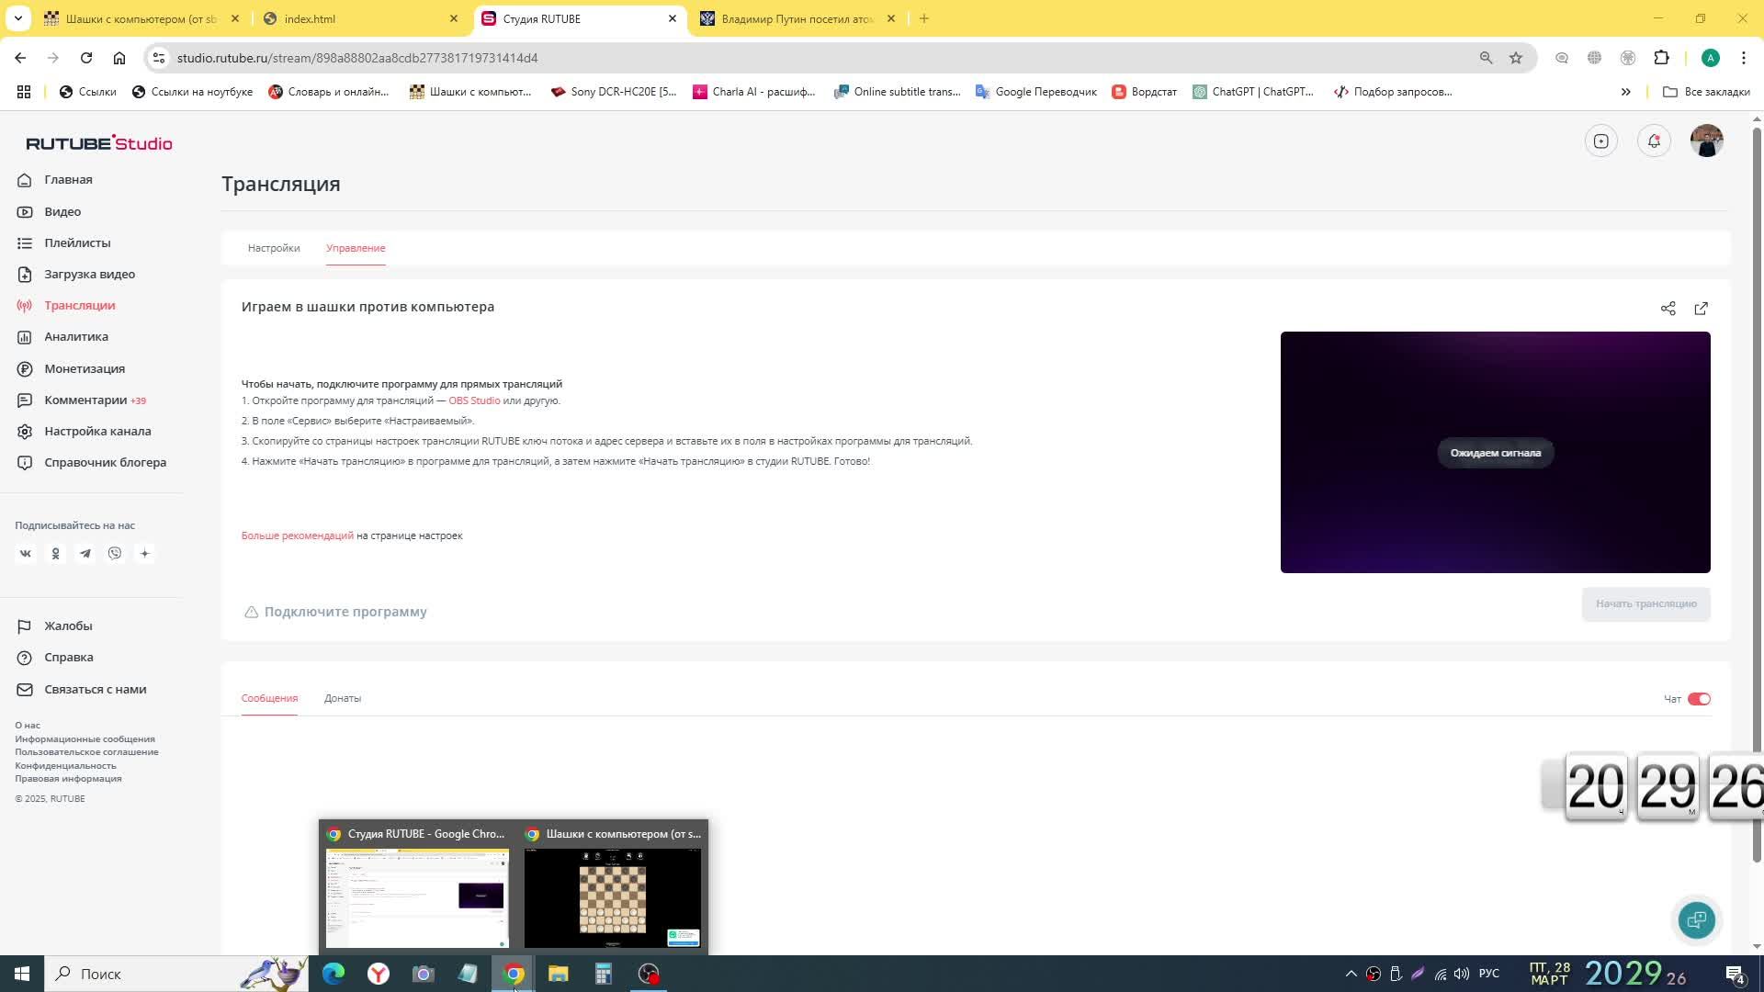Image resolution: width=1764 pixels, height=992 pixels.
Task: Open the support chat bubble icon
Action: point(1696,919)
